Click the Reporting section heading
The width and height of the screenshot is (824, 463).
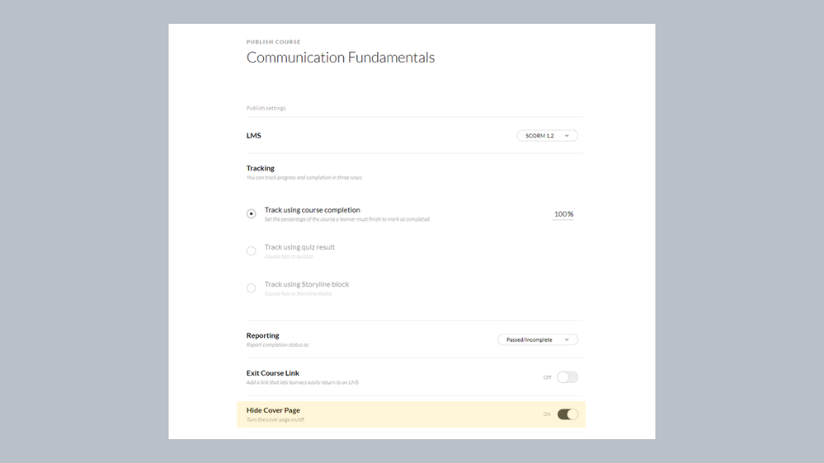(x=263, y=335)
